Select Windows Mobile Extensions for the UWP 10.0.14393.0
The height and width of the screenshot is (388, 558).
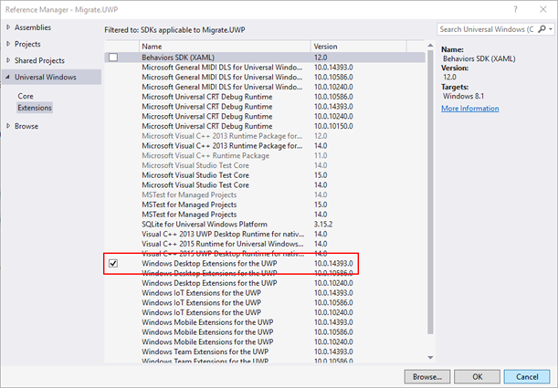click(x=265, y=322)
